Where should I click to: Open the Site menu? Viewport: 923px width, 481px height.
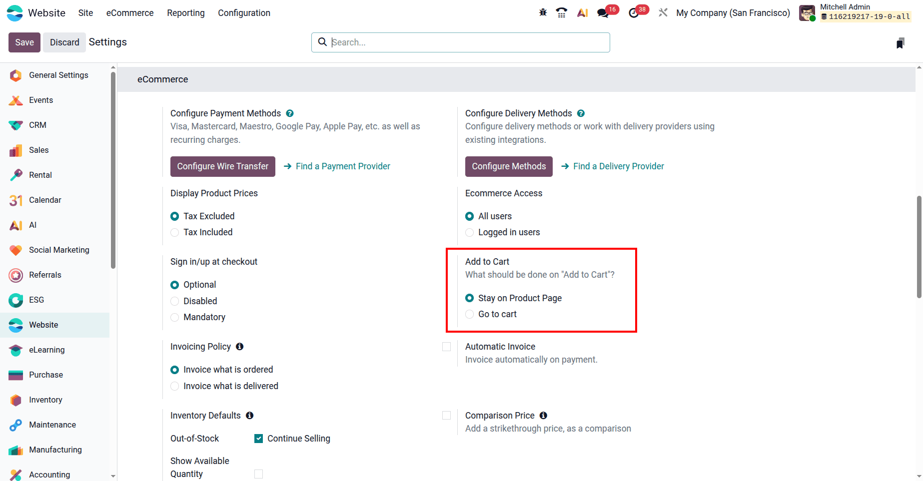[85, 13]
